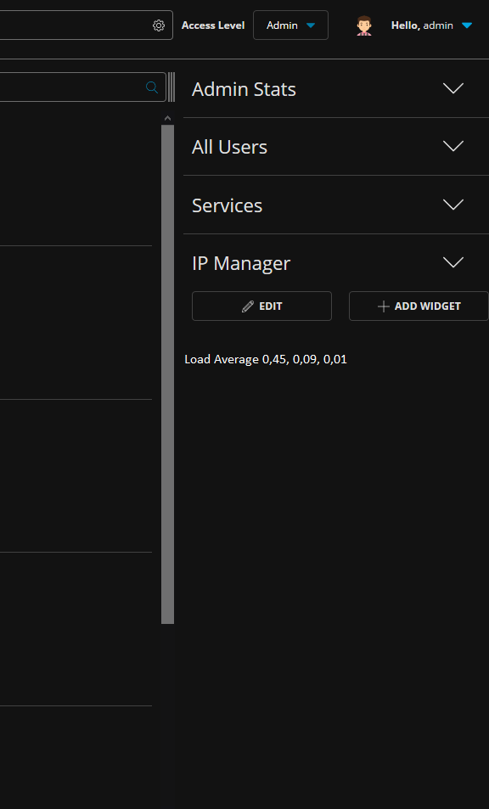Expand the IP Manager chevron
Viewport: 489px width, 809px height.
[x=453, y=262]
